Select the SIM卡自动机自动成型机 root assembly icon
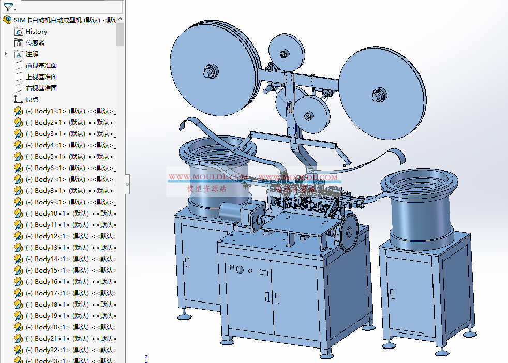Screen dimensions: 508x363 click(x=7, y=20)
